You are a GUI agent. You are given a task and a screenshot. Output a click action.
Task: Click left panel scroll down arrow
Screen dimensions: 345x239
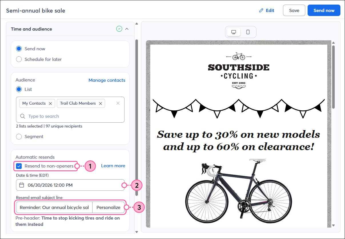coord(137,232)
